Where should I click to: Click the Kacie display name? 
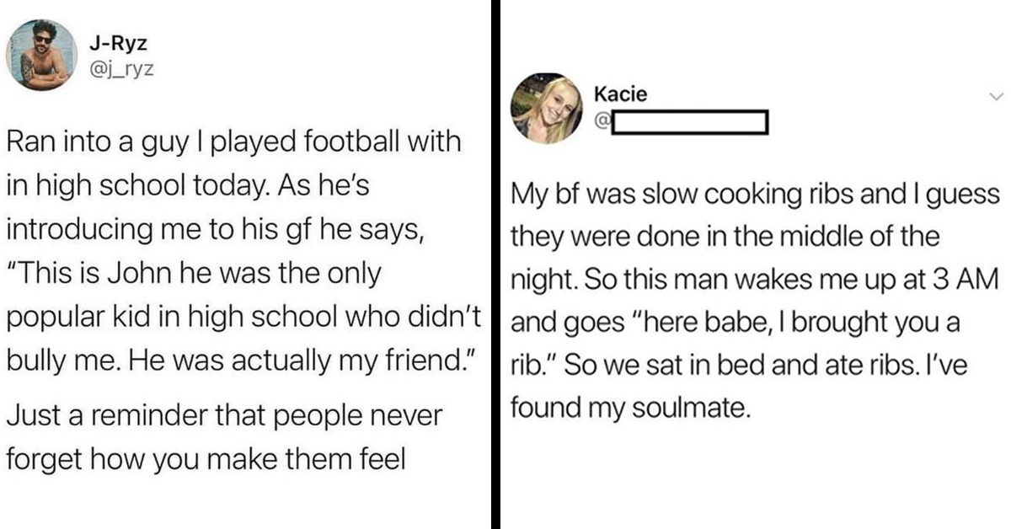[622, 94]
